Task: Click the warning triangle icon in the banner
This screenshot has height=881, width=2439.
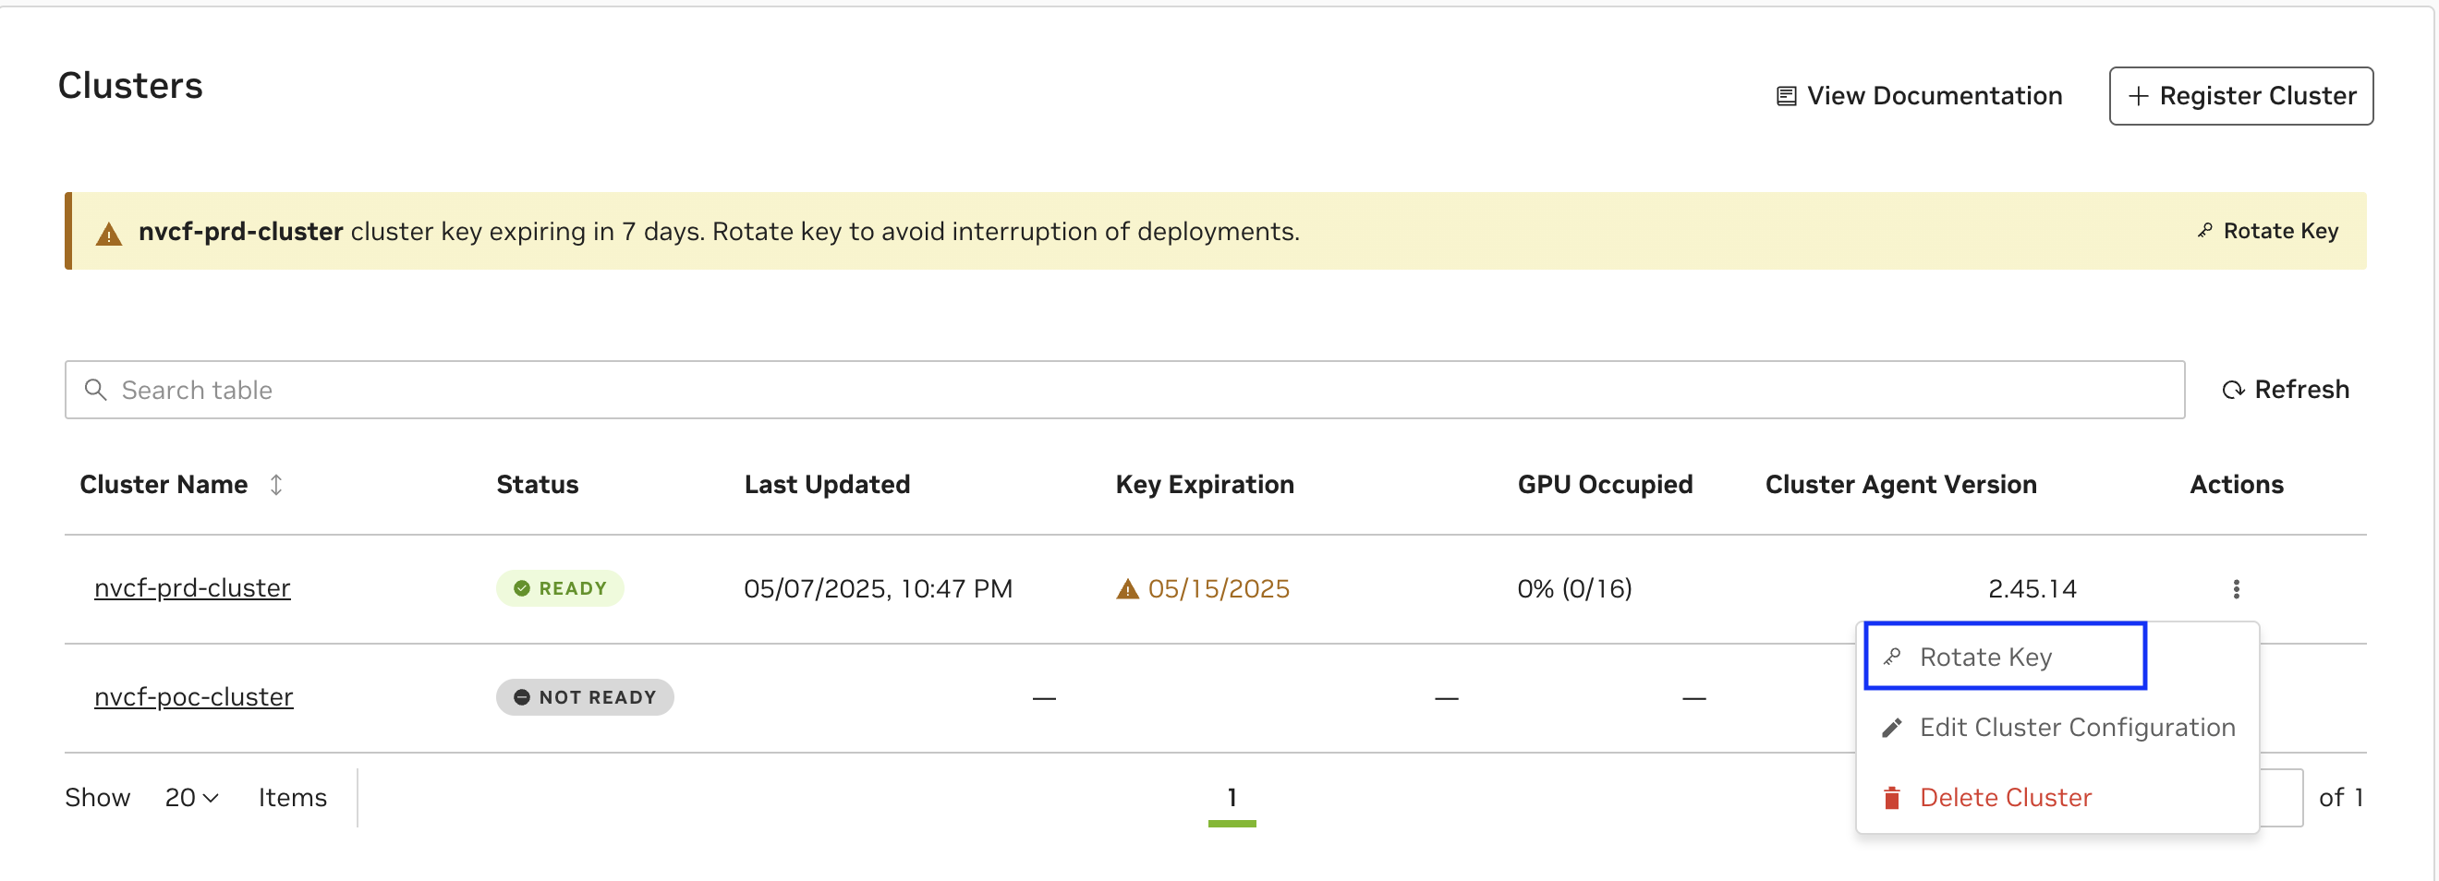Action: pos(109,234)
